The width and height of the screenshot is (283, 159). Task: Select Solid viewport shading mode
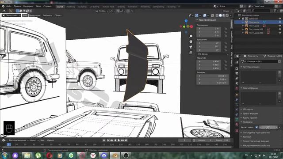coord(220,15)
